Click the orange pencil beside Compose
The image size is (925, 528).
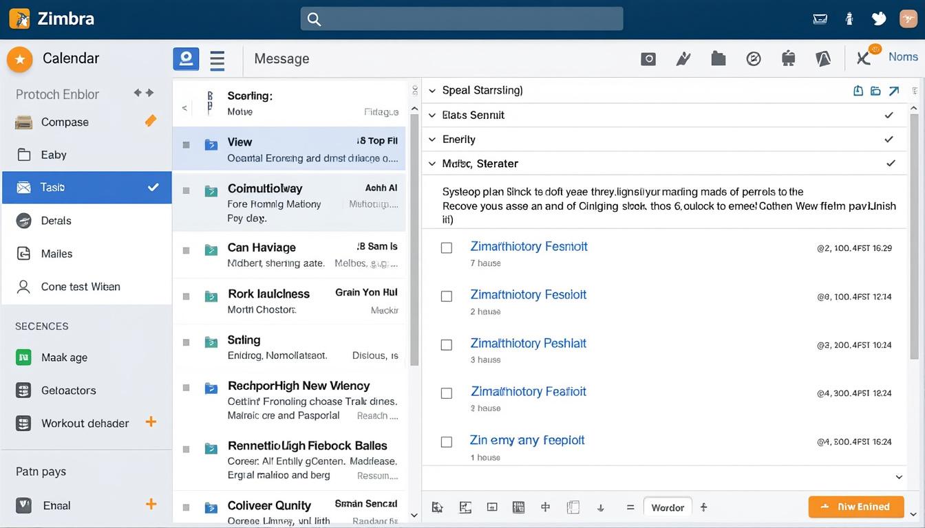[x=151, y=121]
